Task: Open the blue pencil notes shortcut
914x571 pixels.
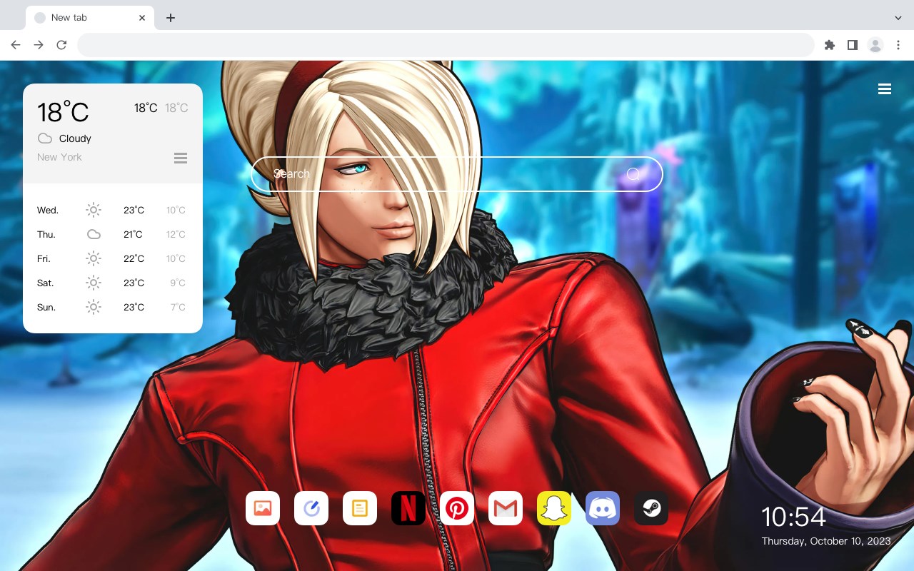Action: (x=311, y=508)
